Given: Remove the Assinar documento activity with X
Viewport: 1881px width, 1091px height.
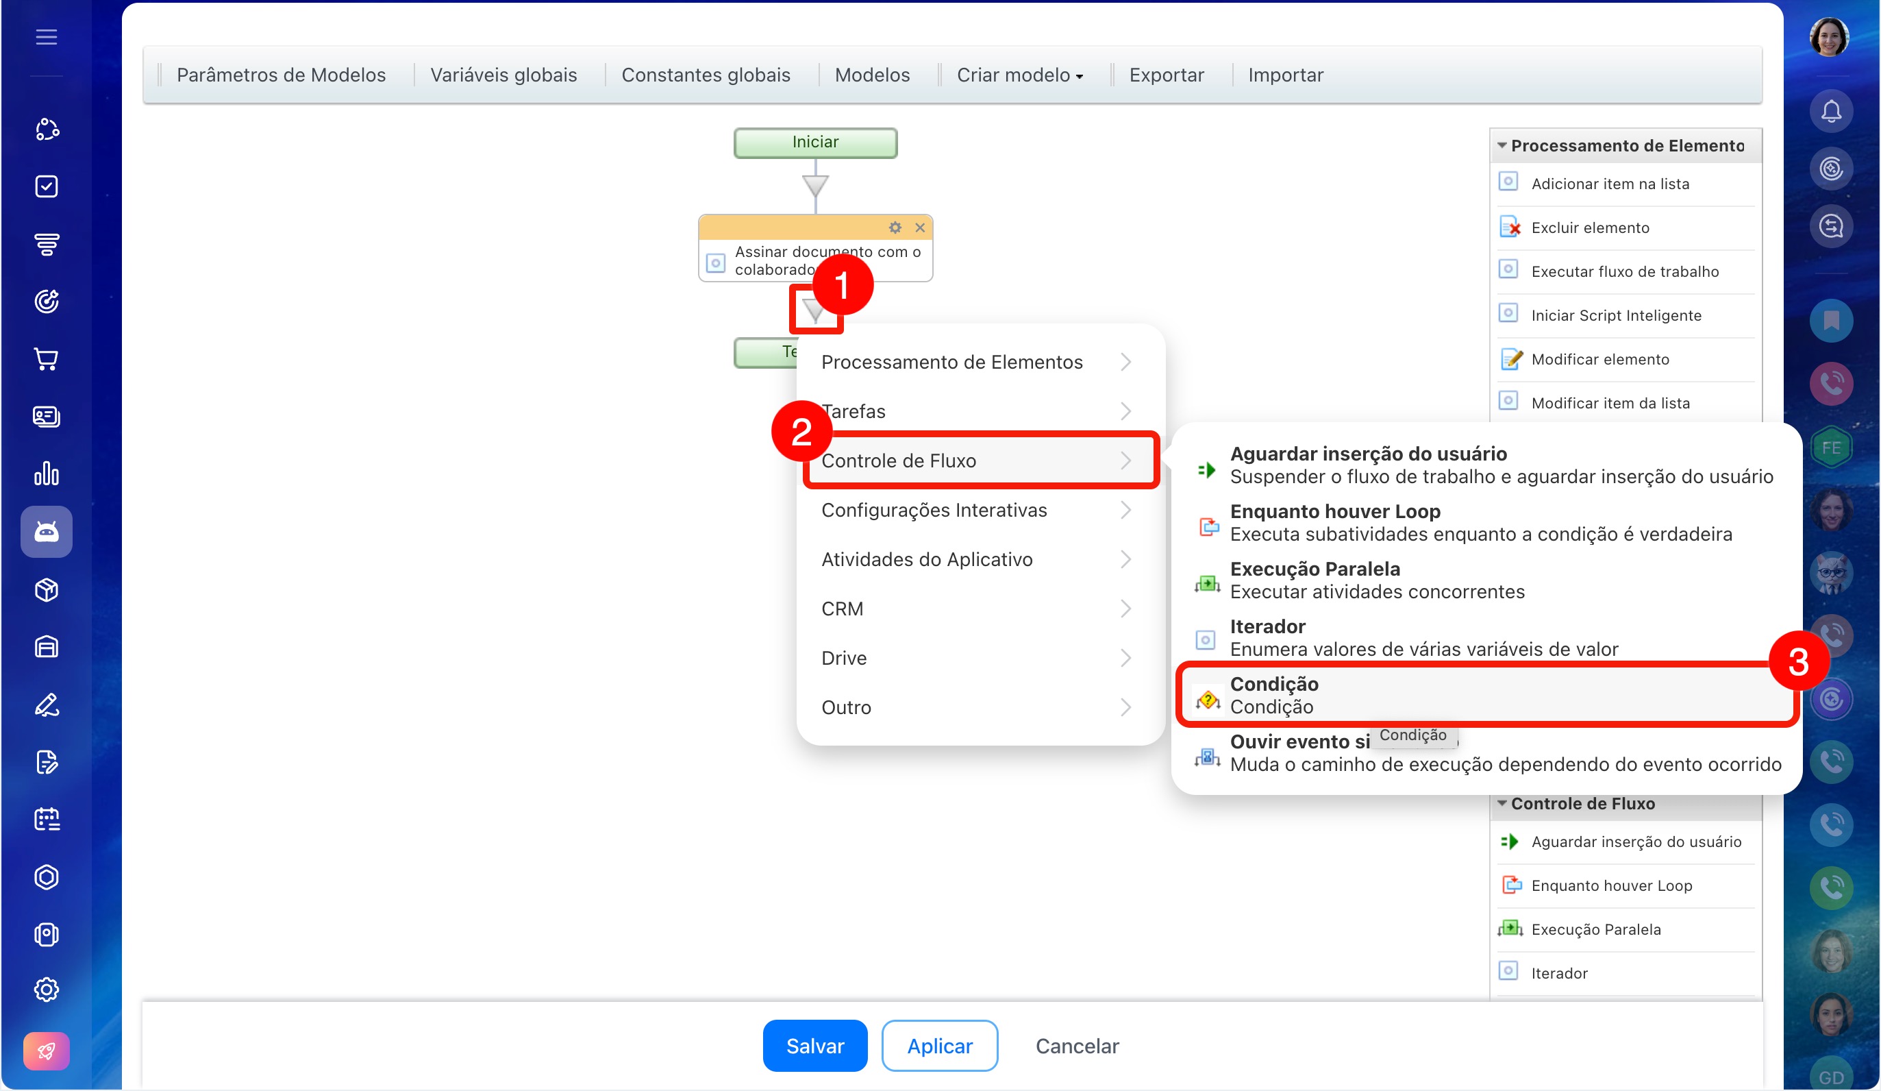Looking at the screenshot, I should point(919,227).
